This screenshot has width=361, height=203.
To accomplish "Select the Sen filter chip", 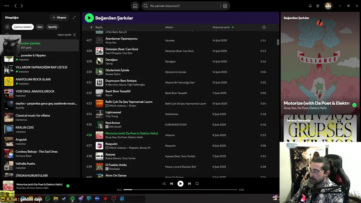I will pyautogui.click(x=40, y=27).
